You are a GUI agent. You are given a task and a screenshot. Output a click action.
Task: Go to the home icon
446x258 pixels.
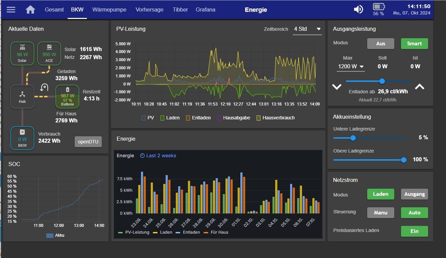[30, 9]
